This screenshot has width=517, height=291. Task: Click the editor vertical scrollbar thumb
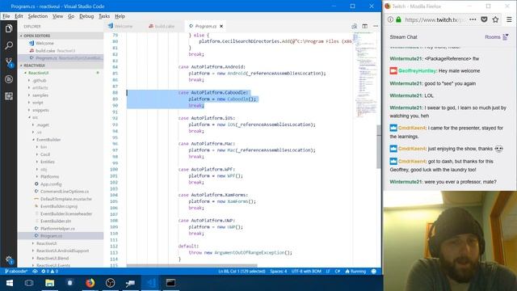379,147
